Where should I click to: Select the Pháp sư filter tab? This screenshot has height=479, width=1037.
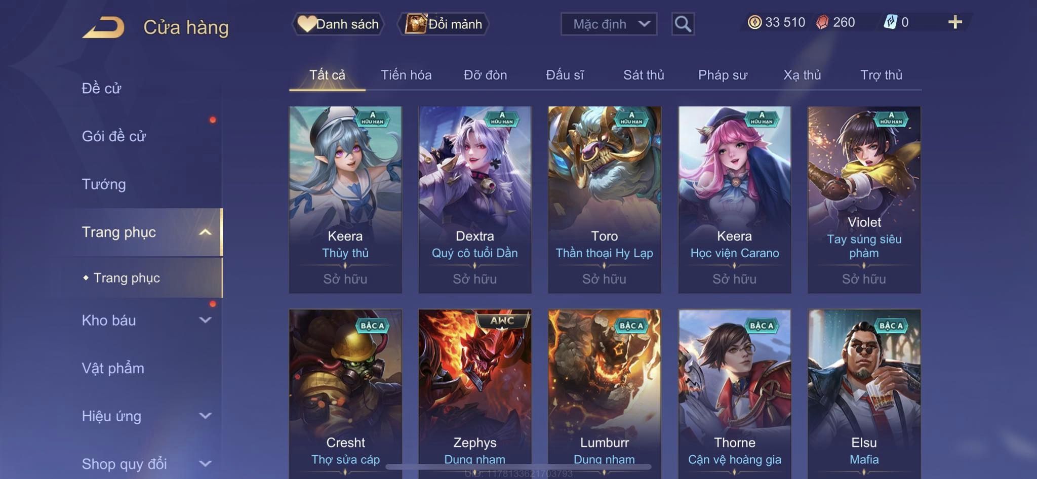(x=723, y=75)
